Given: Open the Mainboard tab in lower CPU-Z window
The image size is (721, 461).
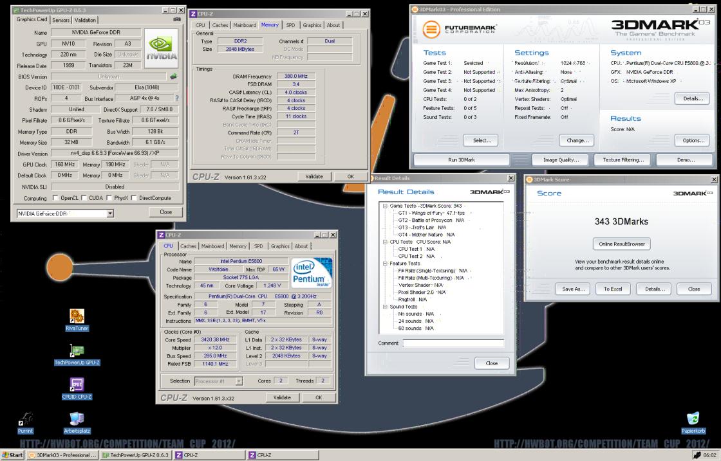Looking at the screenshot, I should (x=212, y=246).
